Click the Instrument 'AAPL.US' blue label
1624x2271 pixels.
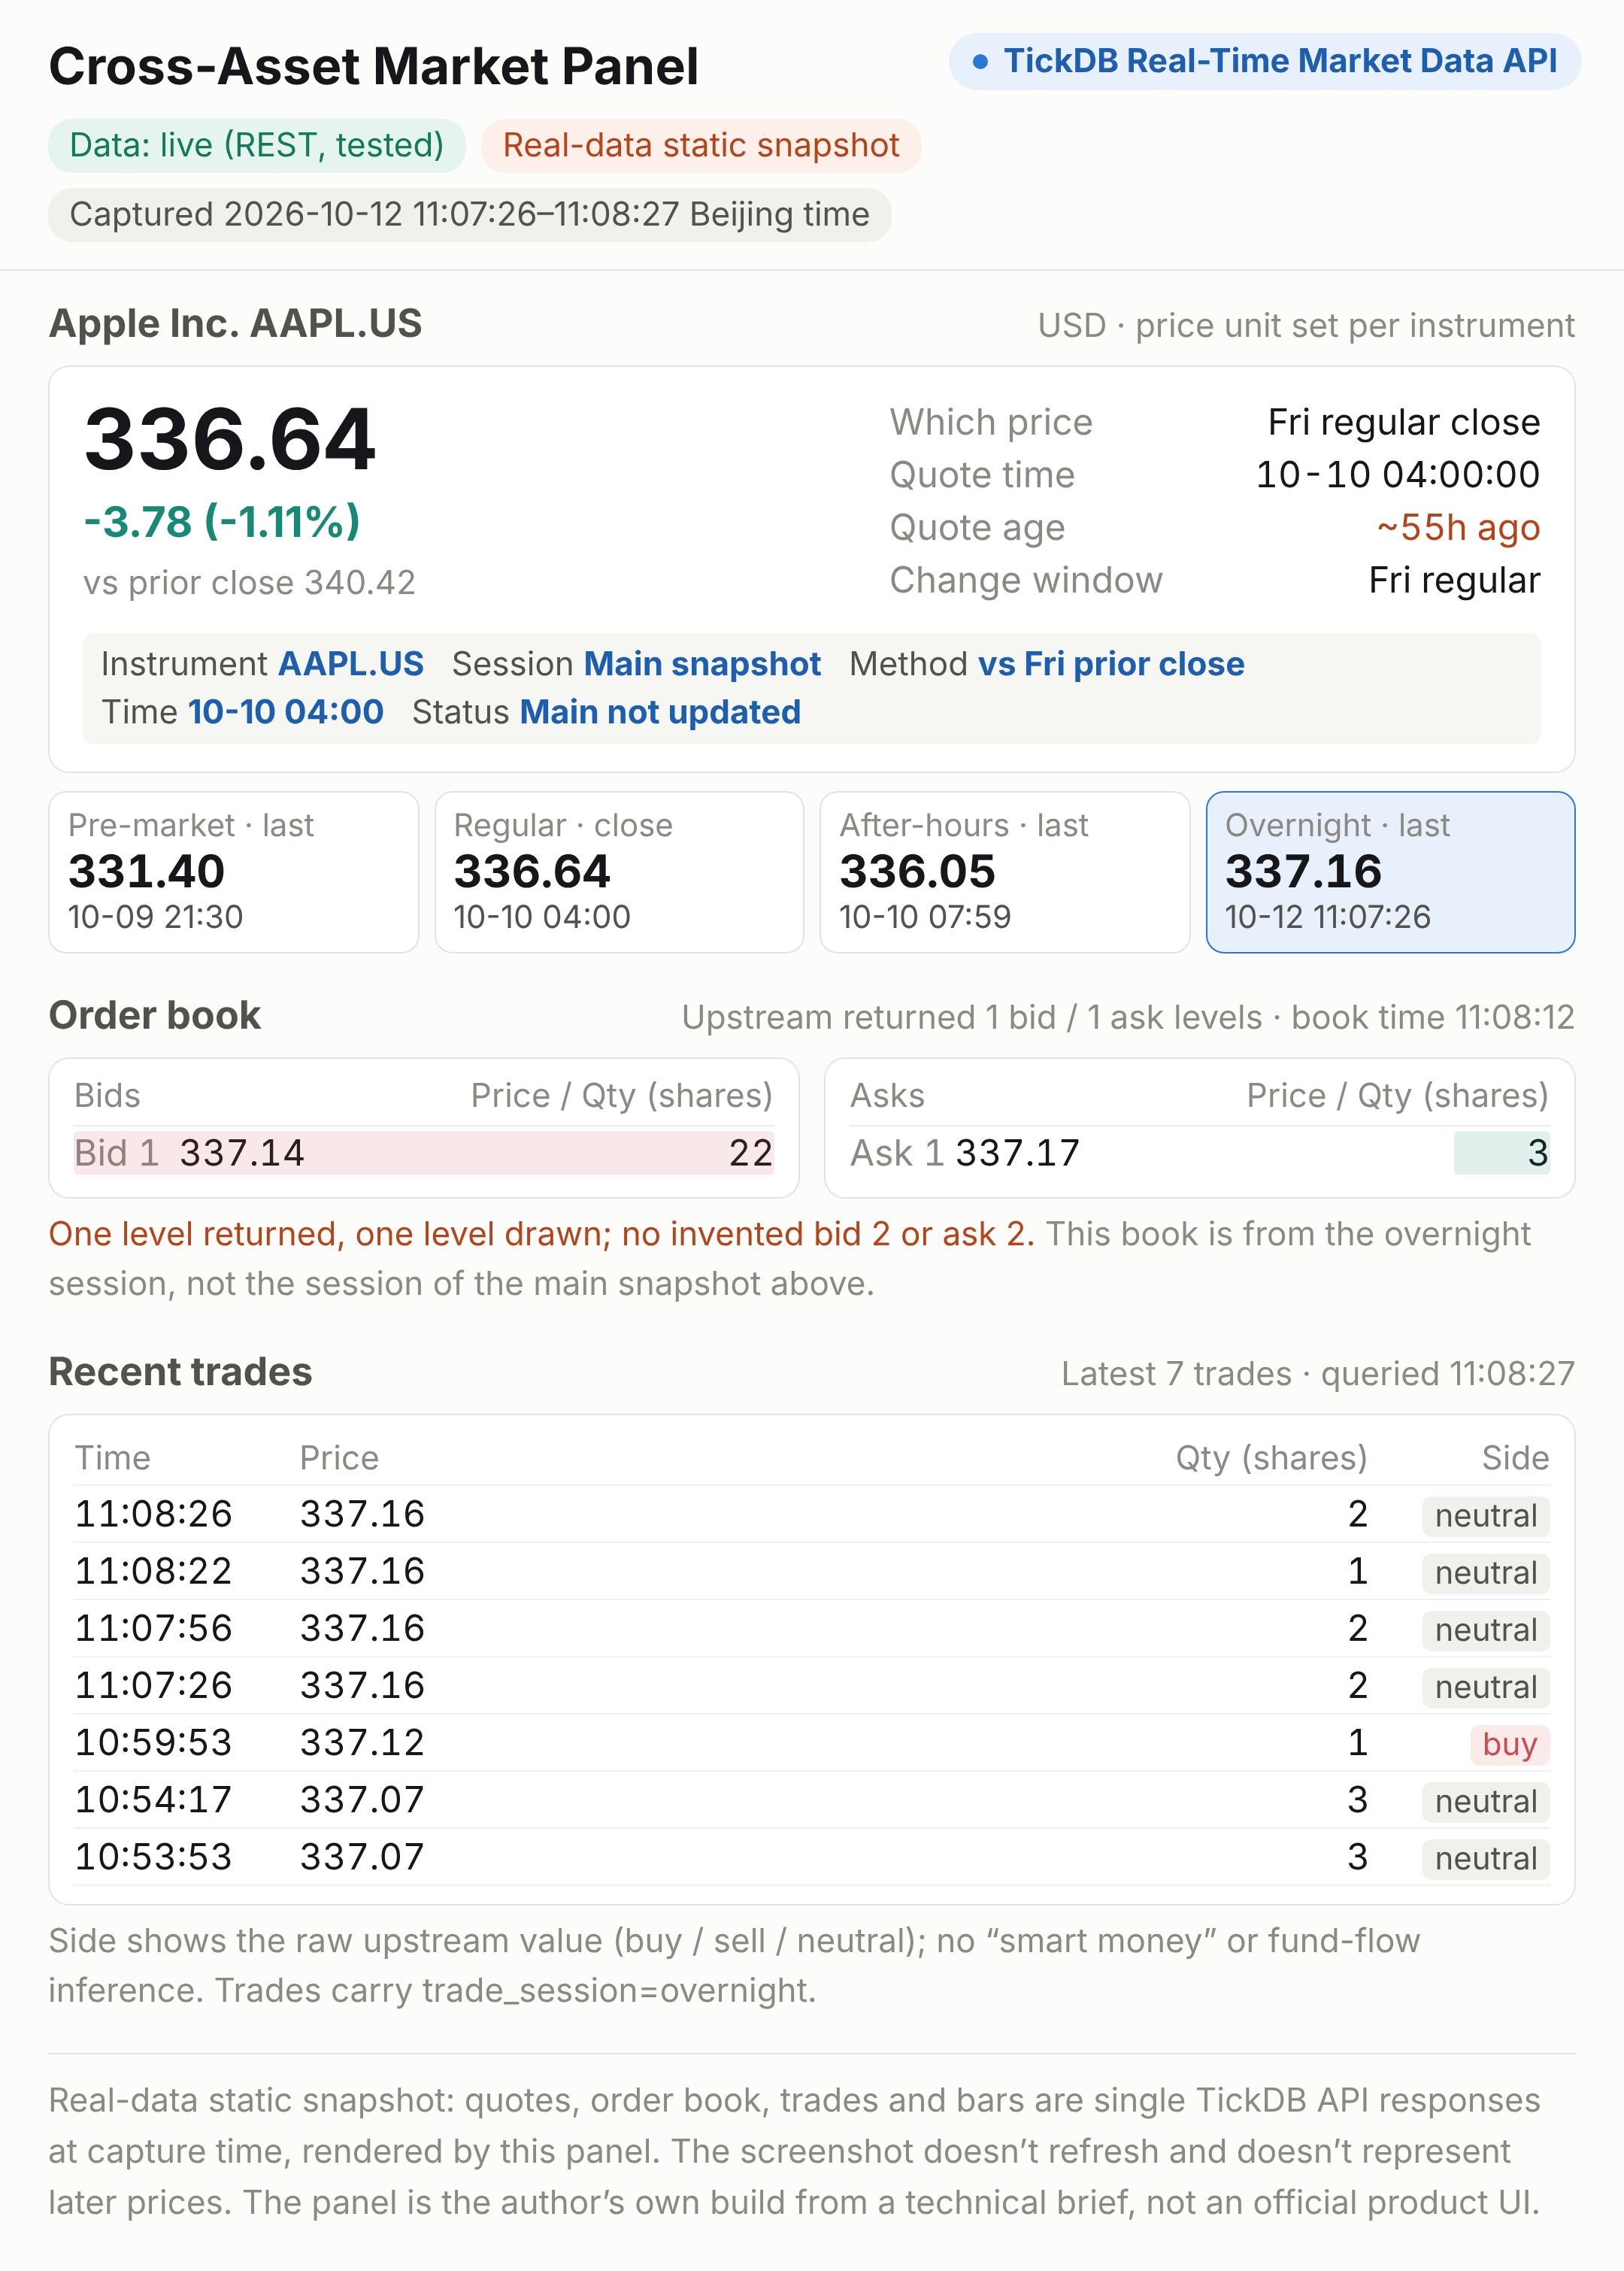tap(351, 664)
